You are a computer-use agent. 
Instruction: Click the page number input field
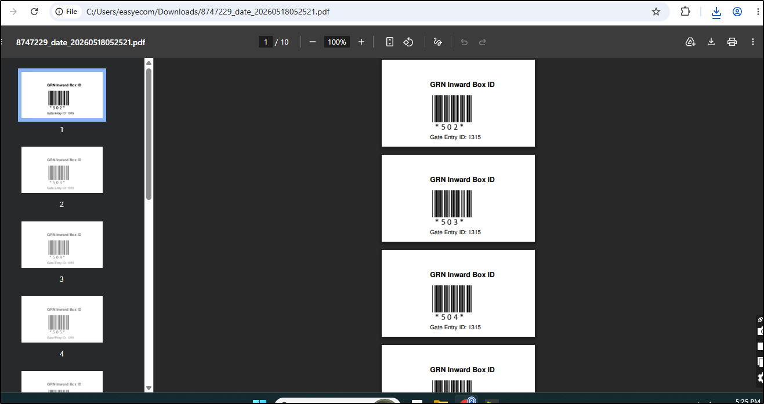266,42
